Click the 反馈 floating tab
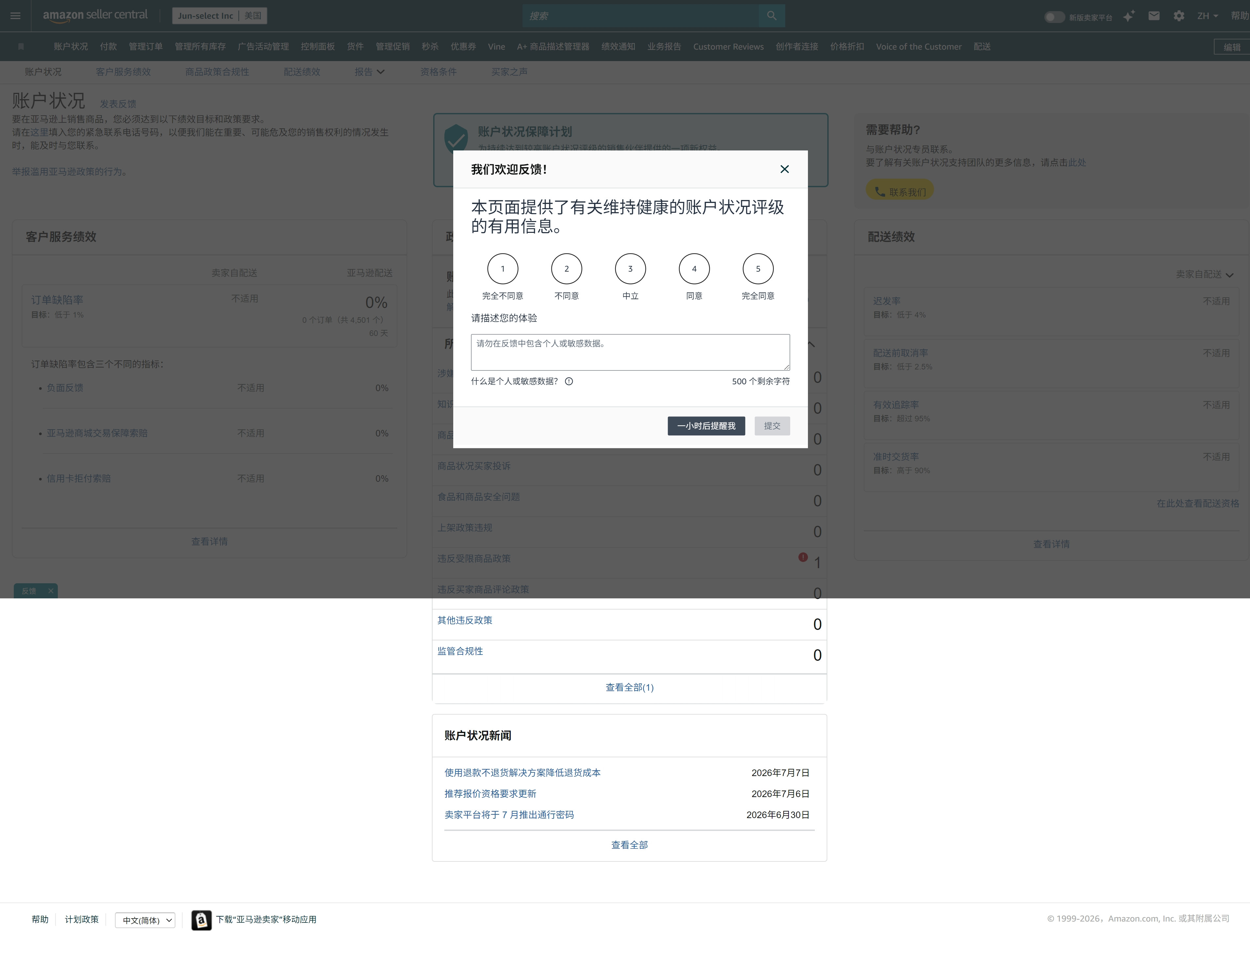The image size is (1250, 957). pyautogui.click(x=29, y=591)
